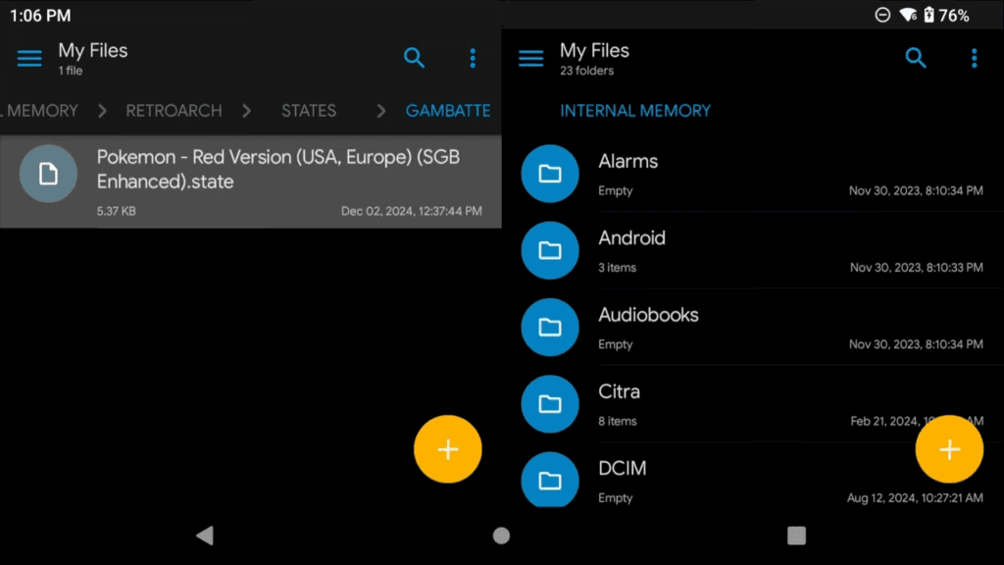Go to RETROARCH breadcrumb folder
Screen dimensions: 1004x565
click(174, 111)
